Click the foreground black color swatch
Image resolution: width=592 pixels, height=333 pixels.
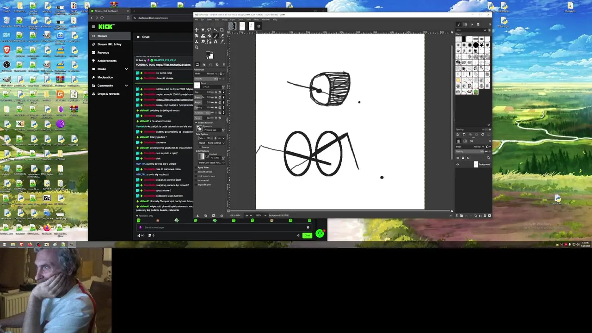pyautogui.click(x=208, y=54)
